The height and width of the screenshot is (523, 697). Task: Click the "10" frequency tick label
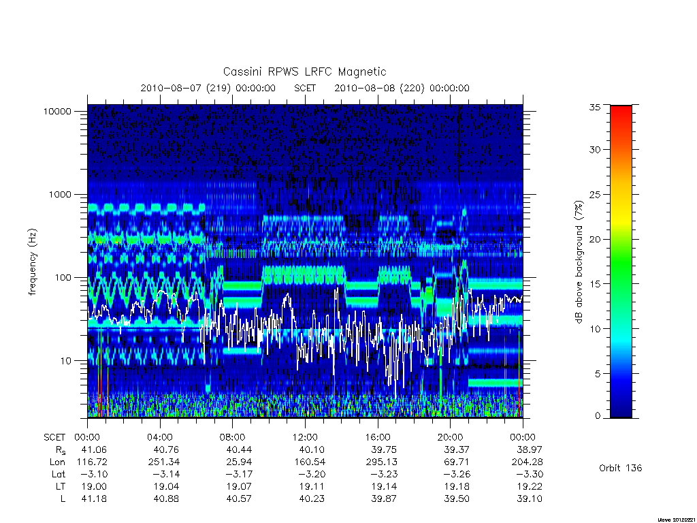66,361
